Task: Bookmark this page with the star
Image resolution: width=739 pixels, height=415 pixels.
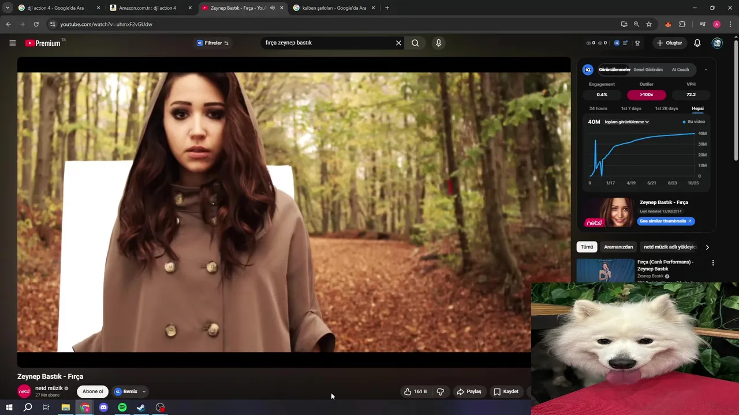Action: (649, 24)
